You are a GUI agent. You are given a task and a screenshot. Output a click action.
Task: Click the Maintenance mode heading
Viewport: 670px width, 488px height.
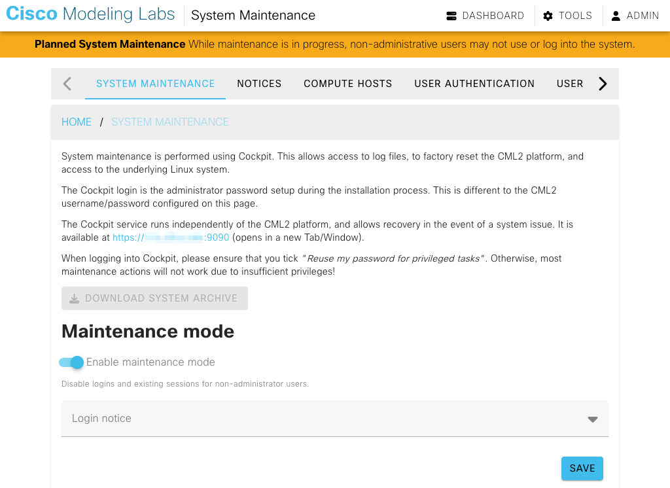click(x=148, y=332)
